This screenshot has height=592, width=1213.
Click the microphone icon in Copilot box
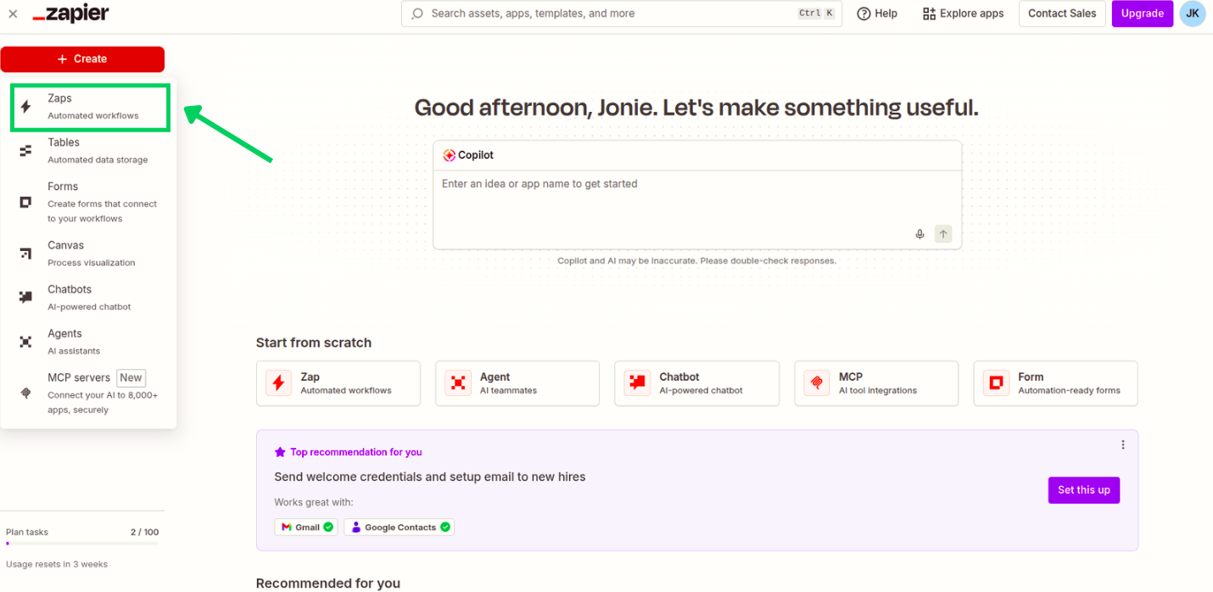pyautogui.click(x=920, y=234)
